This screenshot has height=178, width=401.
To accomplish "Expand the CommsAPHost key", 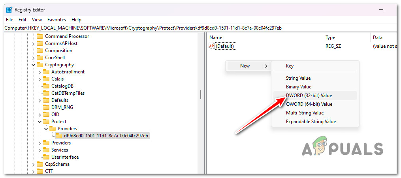I will click(x=33, y=44).
